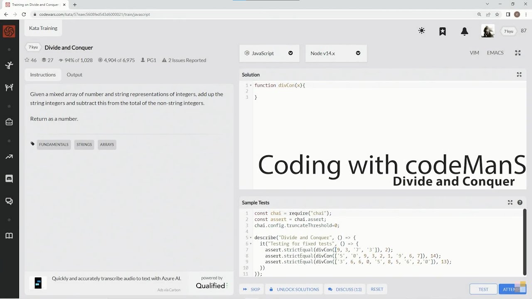Go back in browser
Screen dimensions: 532x299
[x=6, y=14]
